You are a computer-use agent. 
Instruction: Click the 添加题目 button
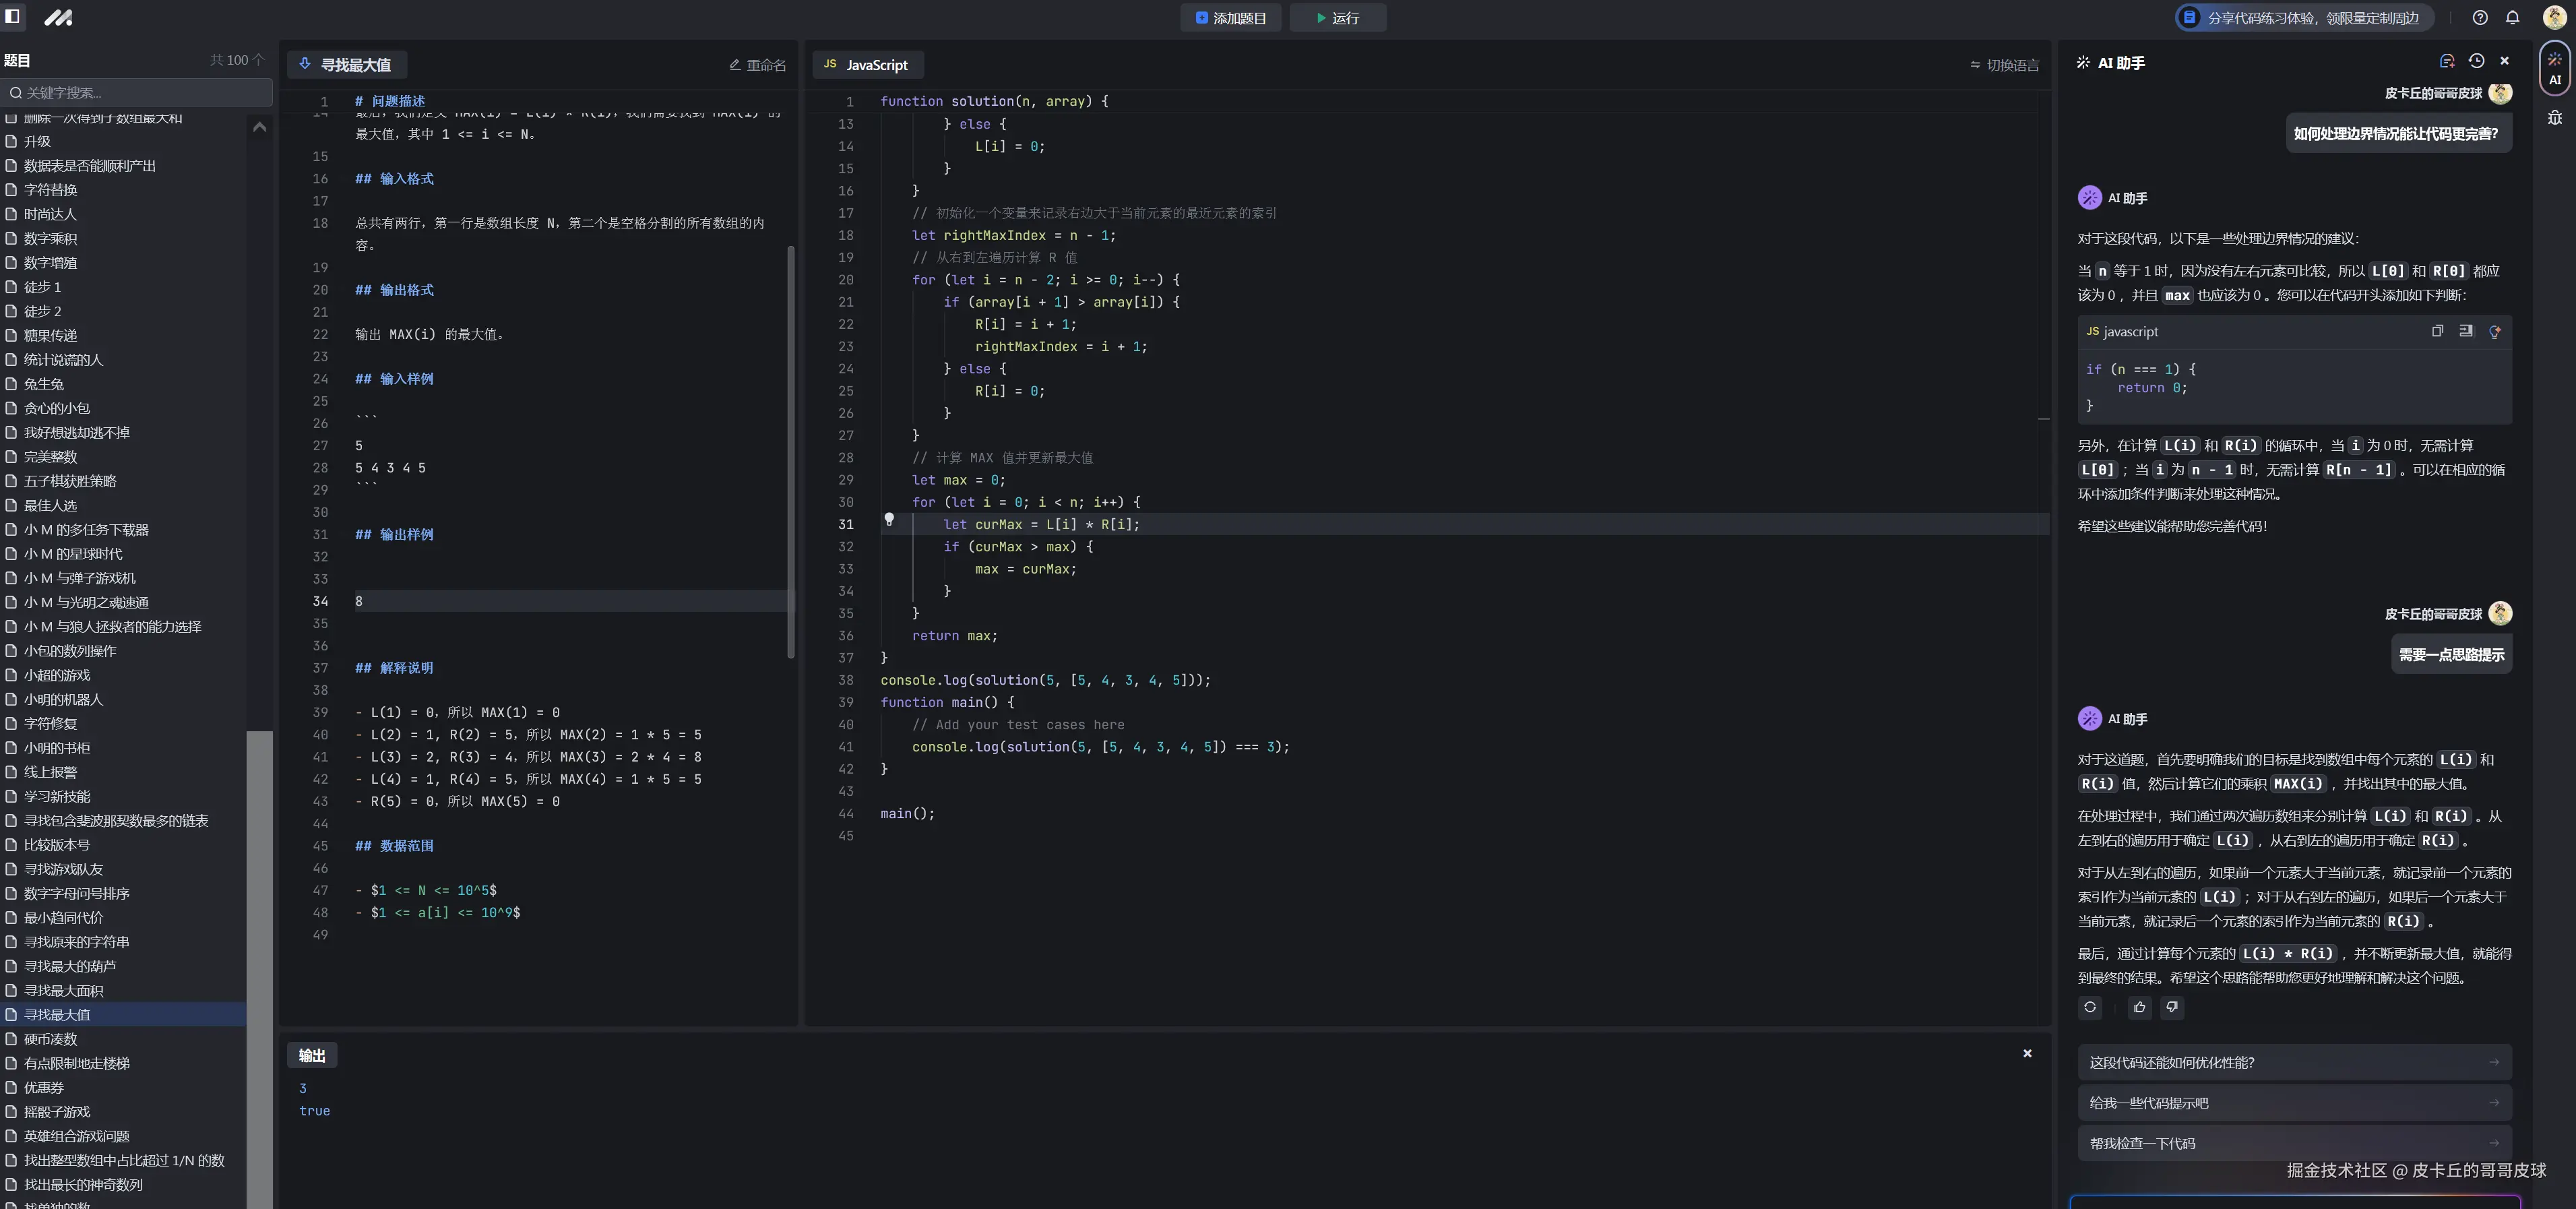tap(1230, 18)
